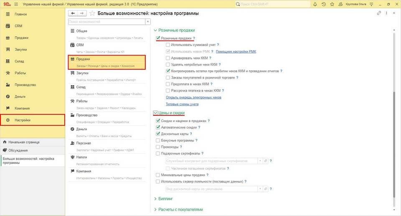This screenshot has width=401, height=216.
Task: Open Производство section in left sidebar
Action: [x=32, y=85]
